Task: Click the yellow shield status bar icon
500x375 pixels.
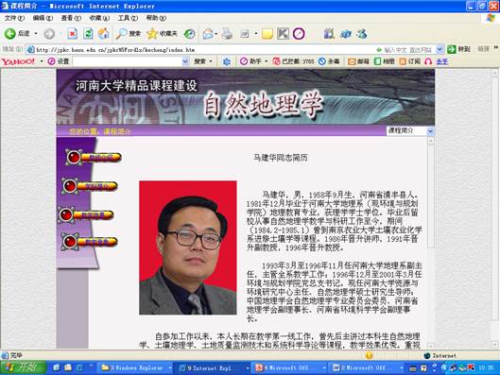Action: click(369, 355)
